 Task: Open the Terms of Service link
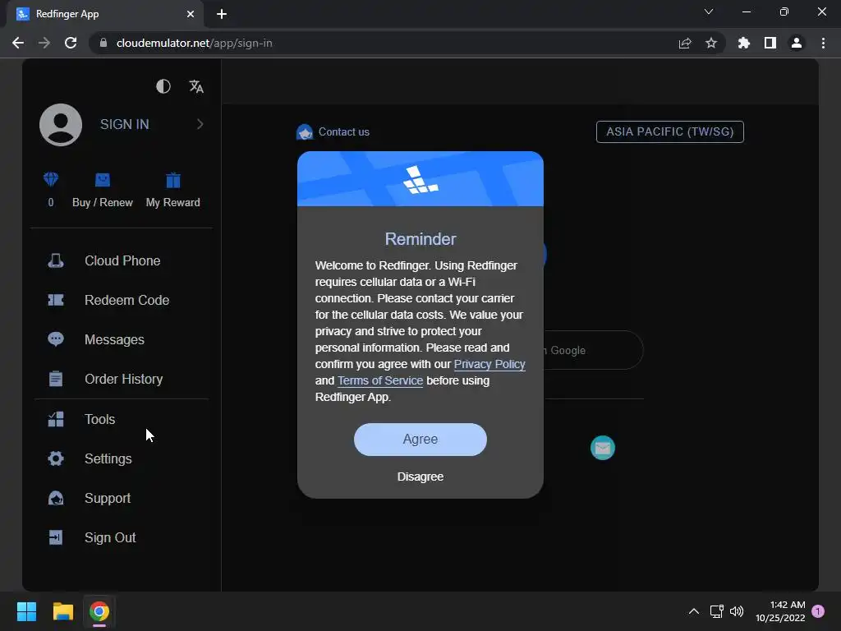click(380, 381)
